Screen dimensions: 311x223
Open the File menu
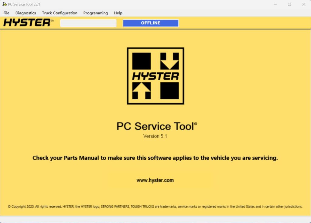click(x=6, y=13)
